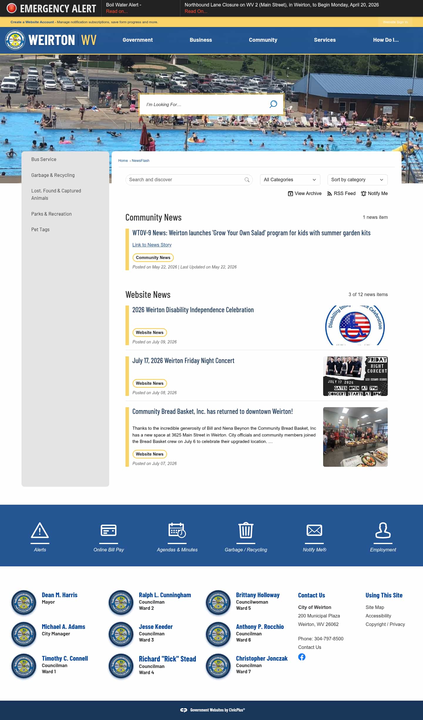This screenshot has width=423, height=720.
Task: Click the NewsFlash breadcrumb
Action: pyautogui.click(x=140, y=161)
